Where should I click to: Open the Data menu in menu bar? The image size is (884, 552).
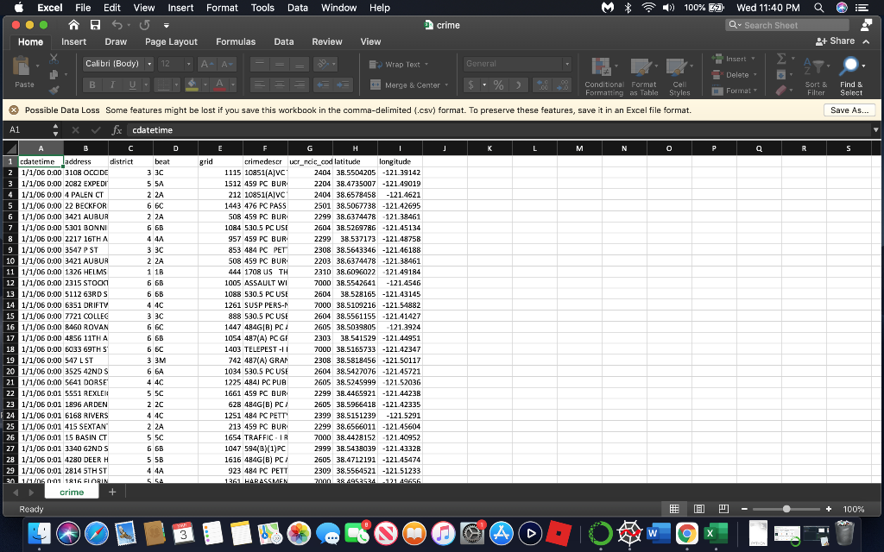(298, 8)
